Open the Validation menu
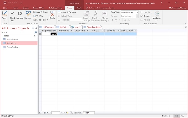This screenshot has height=118, width=188. point(157,16)
